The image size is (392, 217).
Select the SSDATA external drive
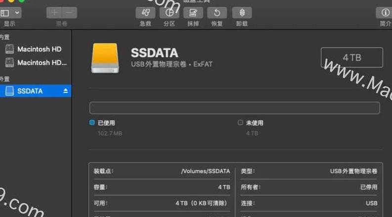tap(36, 91)
